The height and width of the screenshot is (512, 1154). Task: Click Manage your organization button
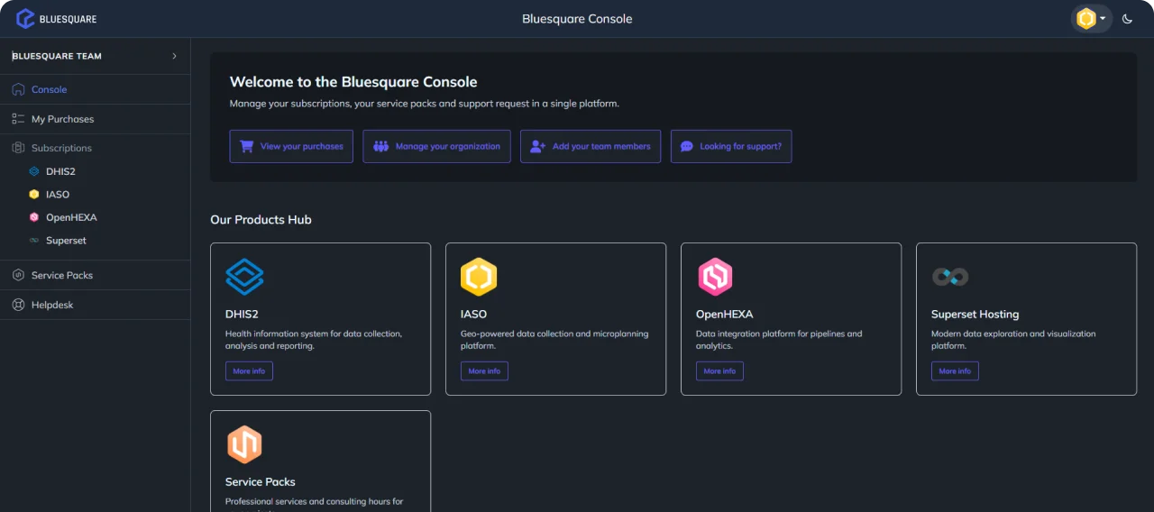pos(436,146)
